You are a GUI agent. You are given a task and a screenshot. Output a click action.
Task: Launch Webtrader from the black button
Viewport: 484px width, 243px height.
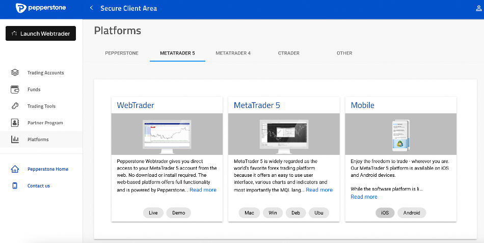click(41, 33)
